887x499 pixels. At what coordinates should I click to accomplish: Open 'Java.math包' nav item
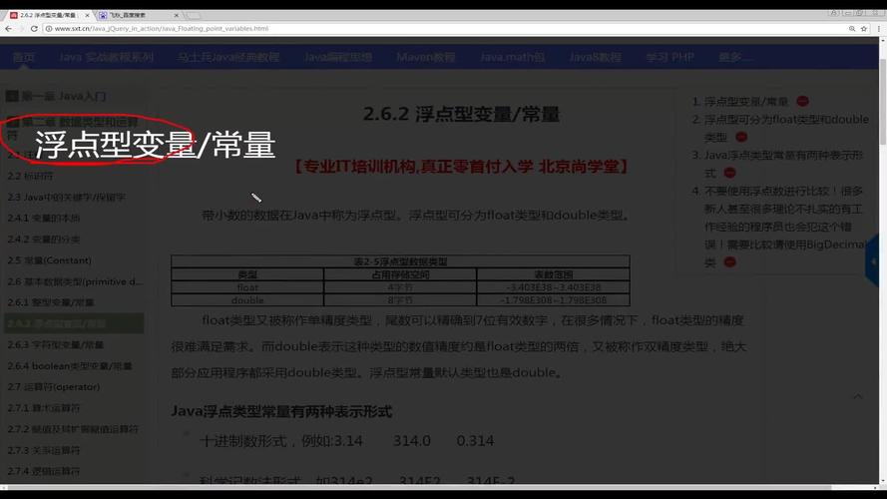512,57
